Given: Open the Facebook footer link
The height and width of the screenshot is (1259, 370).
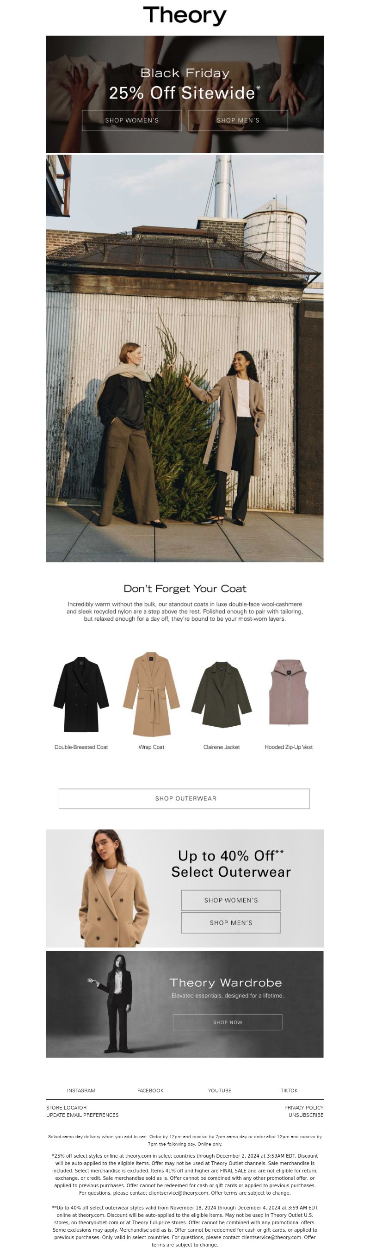Looking at the screenshot, I should 150,1091.
